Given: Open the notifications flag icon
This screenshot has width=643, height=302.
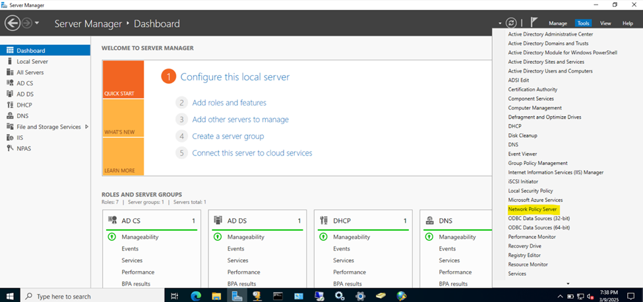Looking at the screenshot, I should point(534,23).
